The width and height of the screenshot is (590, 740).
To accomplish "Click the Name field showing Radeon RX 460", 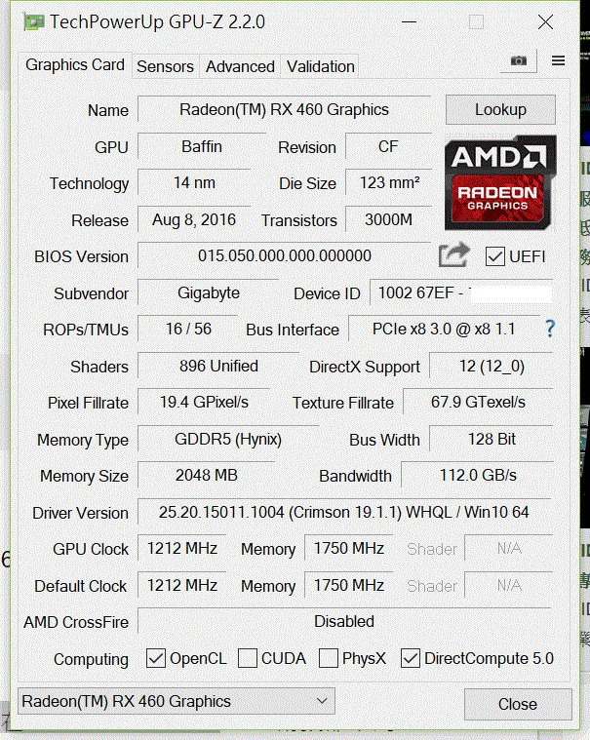I will [284, 109].
